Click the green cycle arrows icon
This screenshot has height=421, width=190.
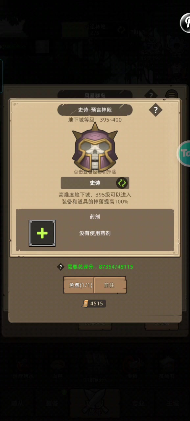(122, 183)
